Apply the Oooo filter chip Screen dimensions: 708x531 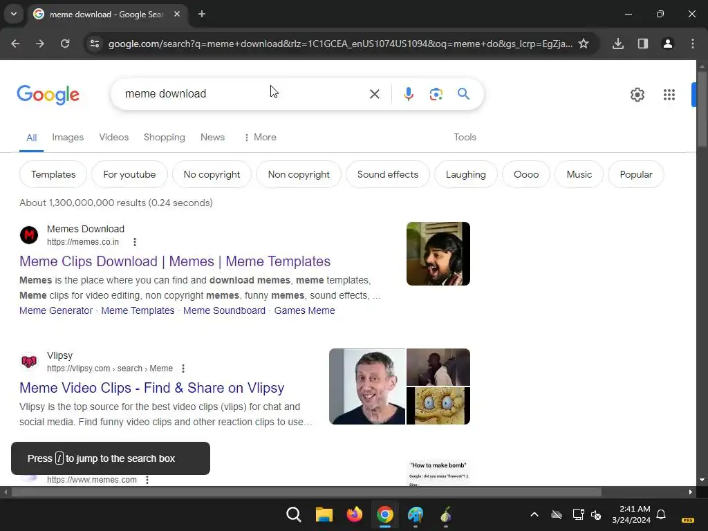point(526,174)
